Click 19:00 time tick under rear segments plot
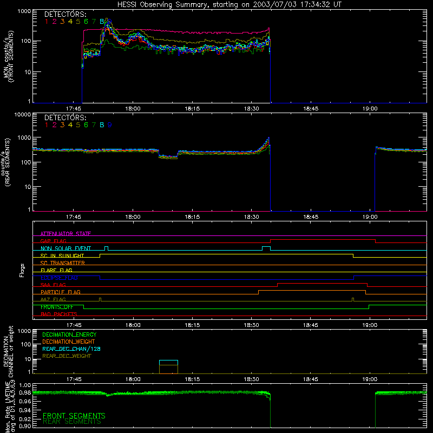The image size is (433, 433). click(370, 217)
